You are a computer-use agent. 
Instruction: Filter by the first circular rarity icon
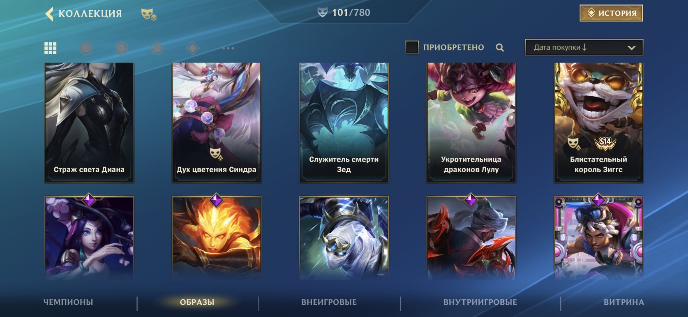pos(86,48)
